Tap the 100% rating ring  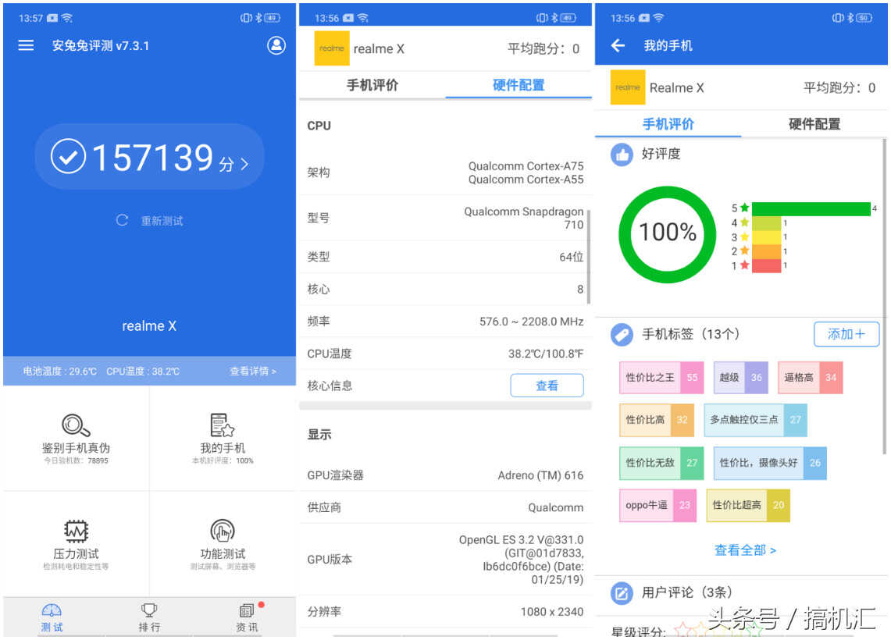[x=667, y=234]
